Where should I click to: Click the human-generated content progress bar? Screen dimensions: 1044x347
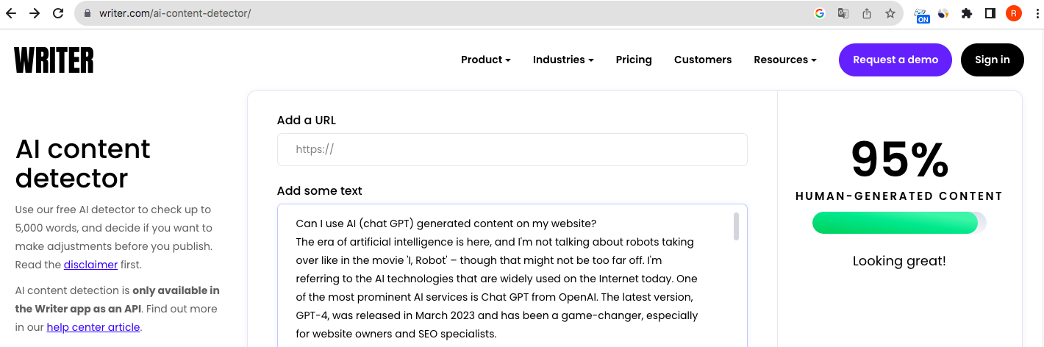(x=898, y=223)
